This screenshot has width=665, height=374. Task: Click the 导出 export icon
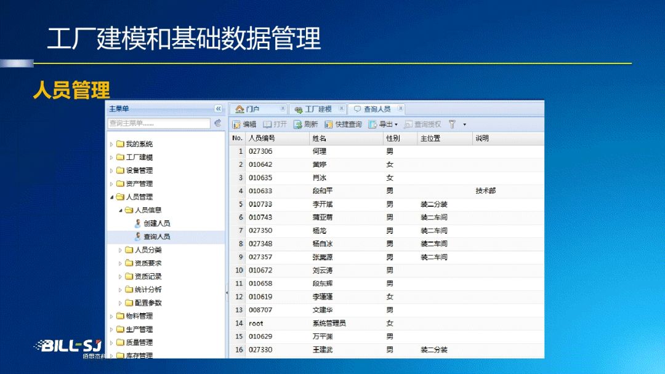(373, 124)
